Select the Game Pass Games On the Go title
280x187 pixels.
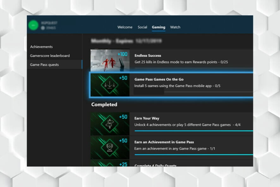coord(159,79)
